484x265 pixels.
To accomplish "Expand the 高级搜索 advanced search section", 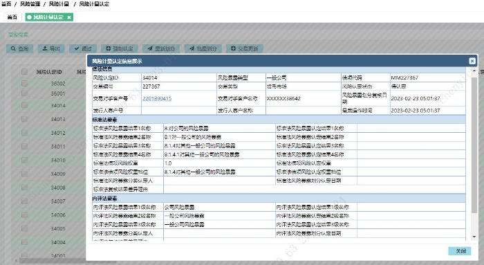I will pyautogui.click(x=18, y=35).
